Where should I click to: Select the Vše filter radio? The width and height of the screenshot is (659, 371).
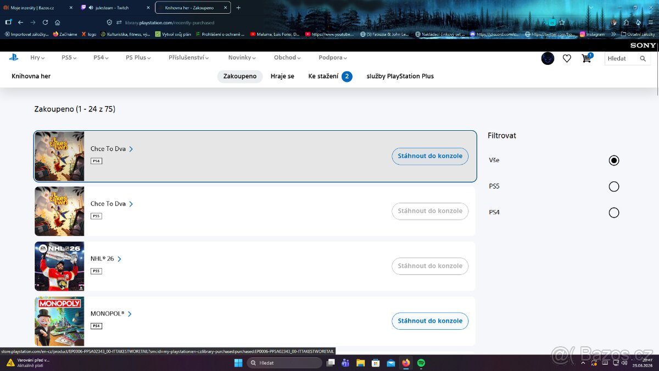614,160
